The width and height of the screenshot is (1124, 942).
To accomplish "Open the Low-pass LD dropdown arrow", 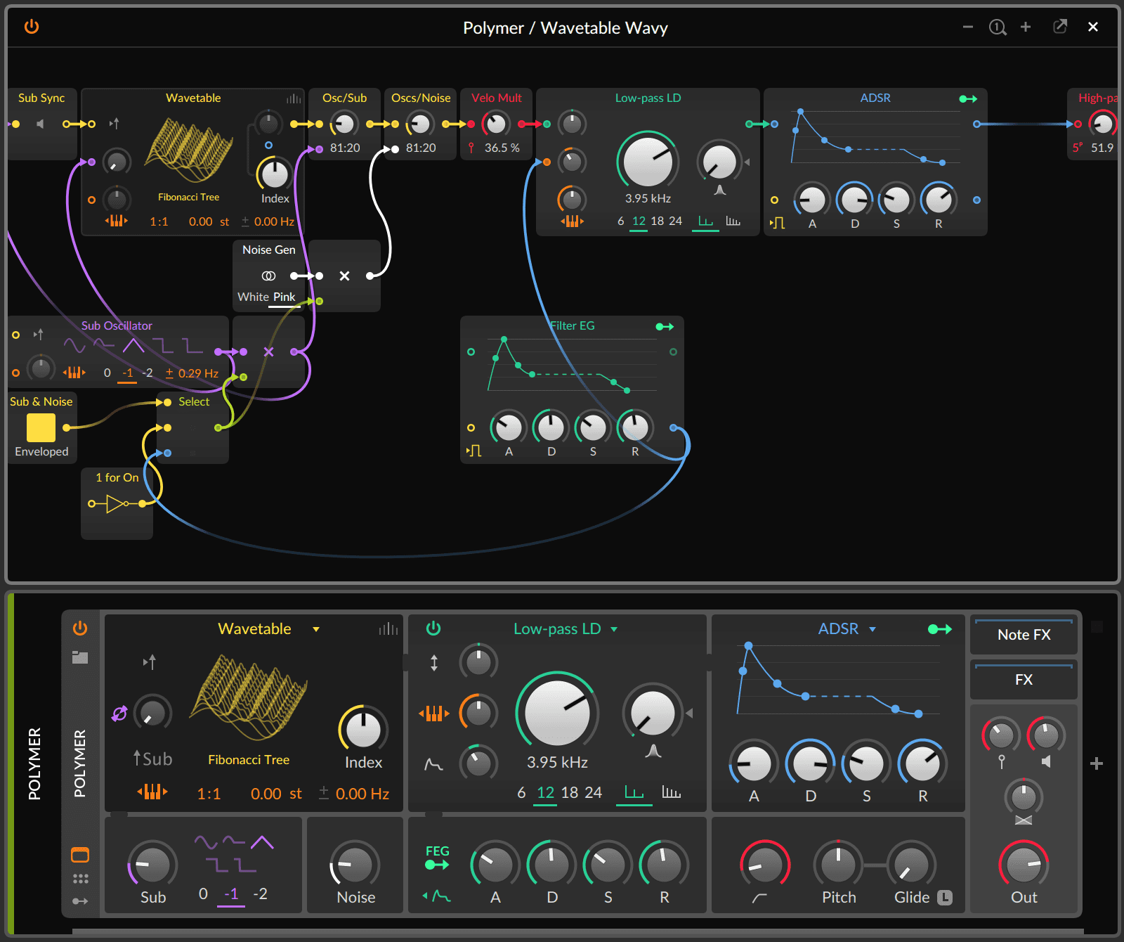I will tap(614, 629).
